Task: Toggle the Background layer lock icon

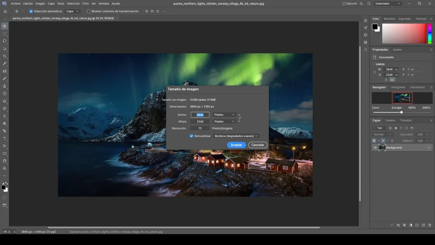Action: click(x=429, y=148)
